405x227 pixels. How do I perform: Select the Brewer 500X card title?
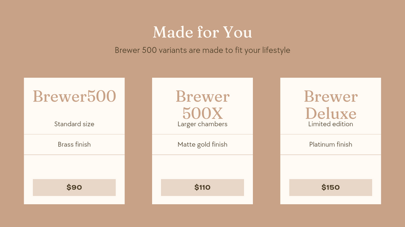(202, 104)
